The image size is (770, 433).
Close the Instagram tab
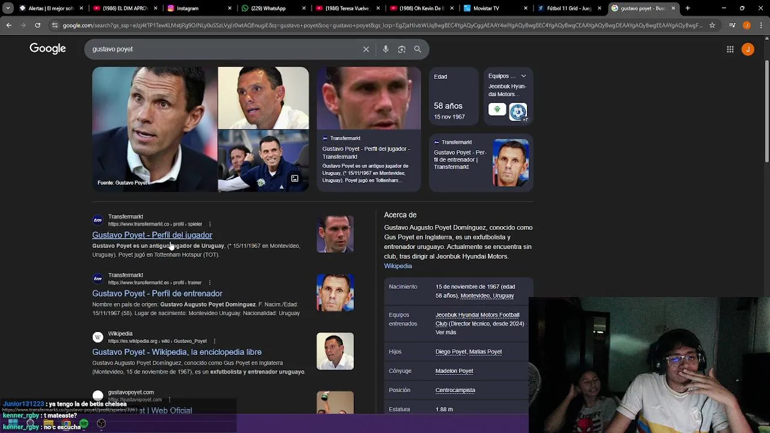[x=230, y=8]
